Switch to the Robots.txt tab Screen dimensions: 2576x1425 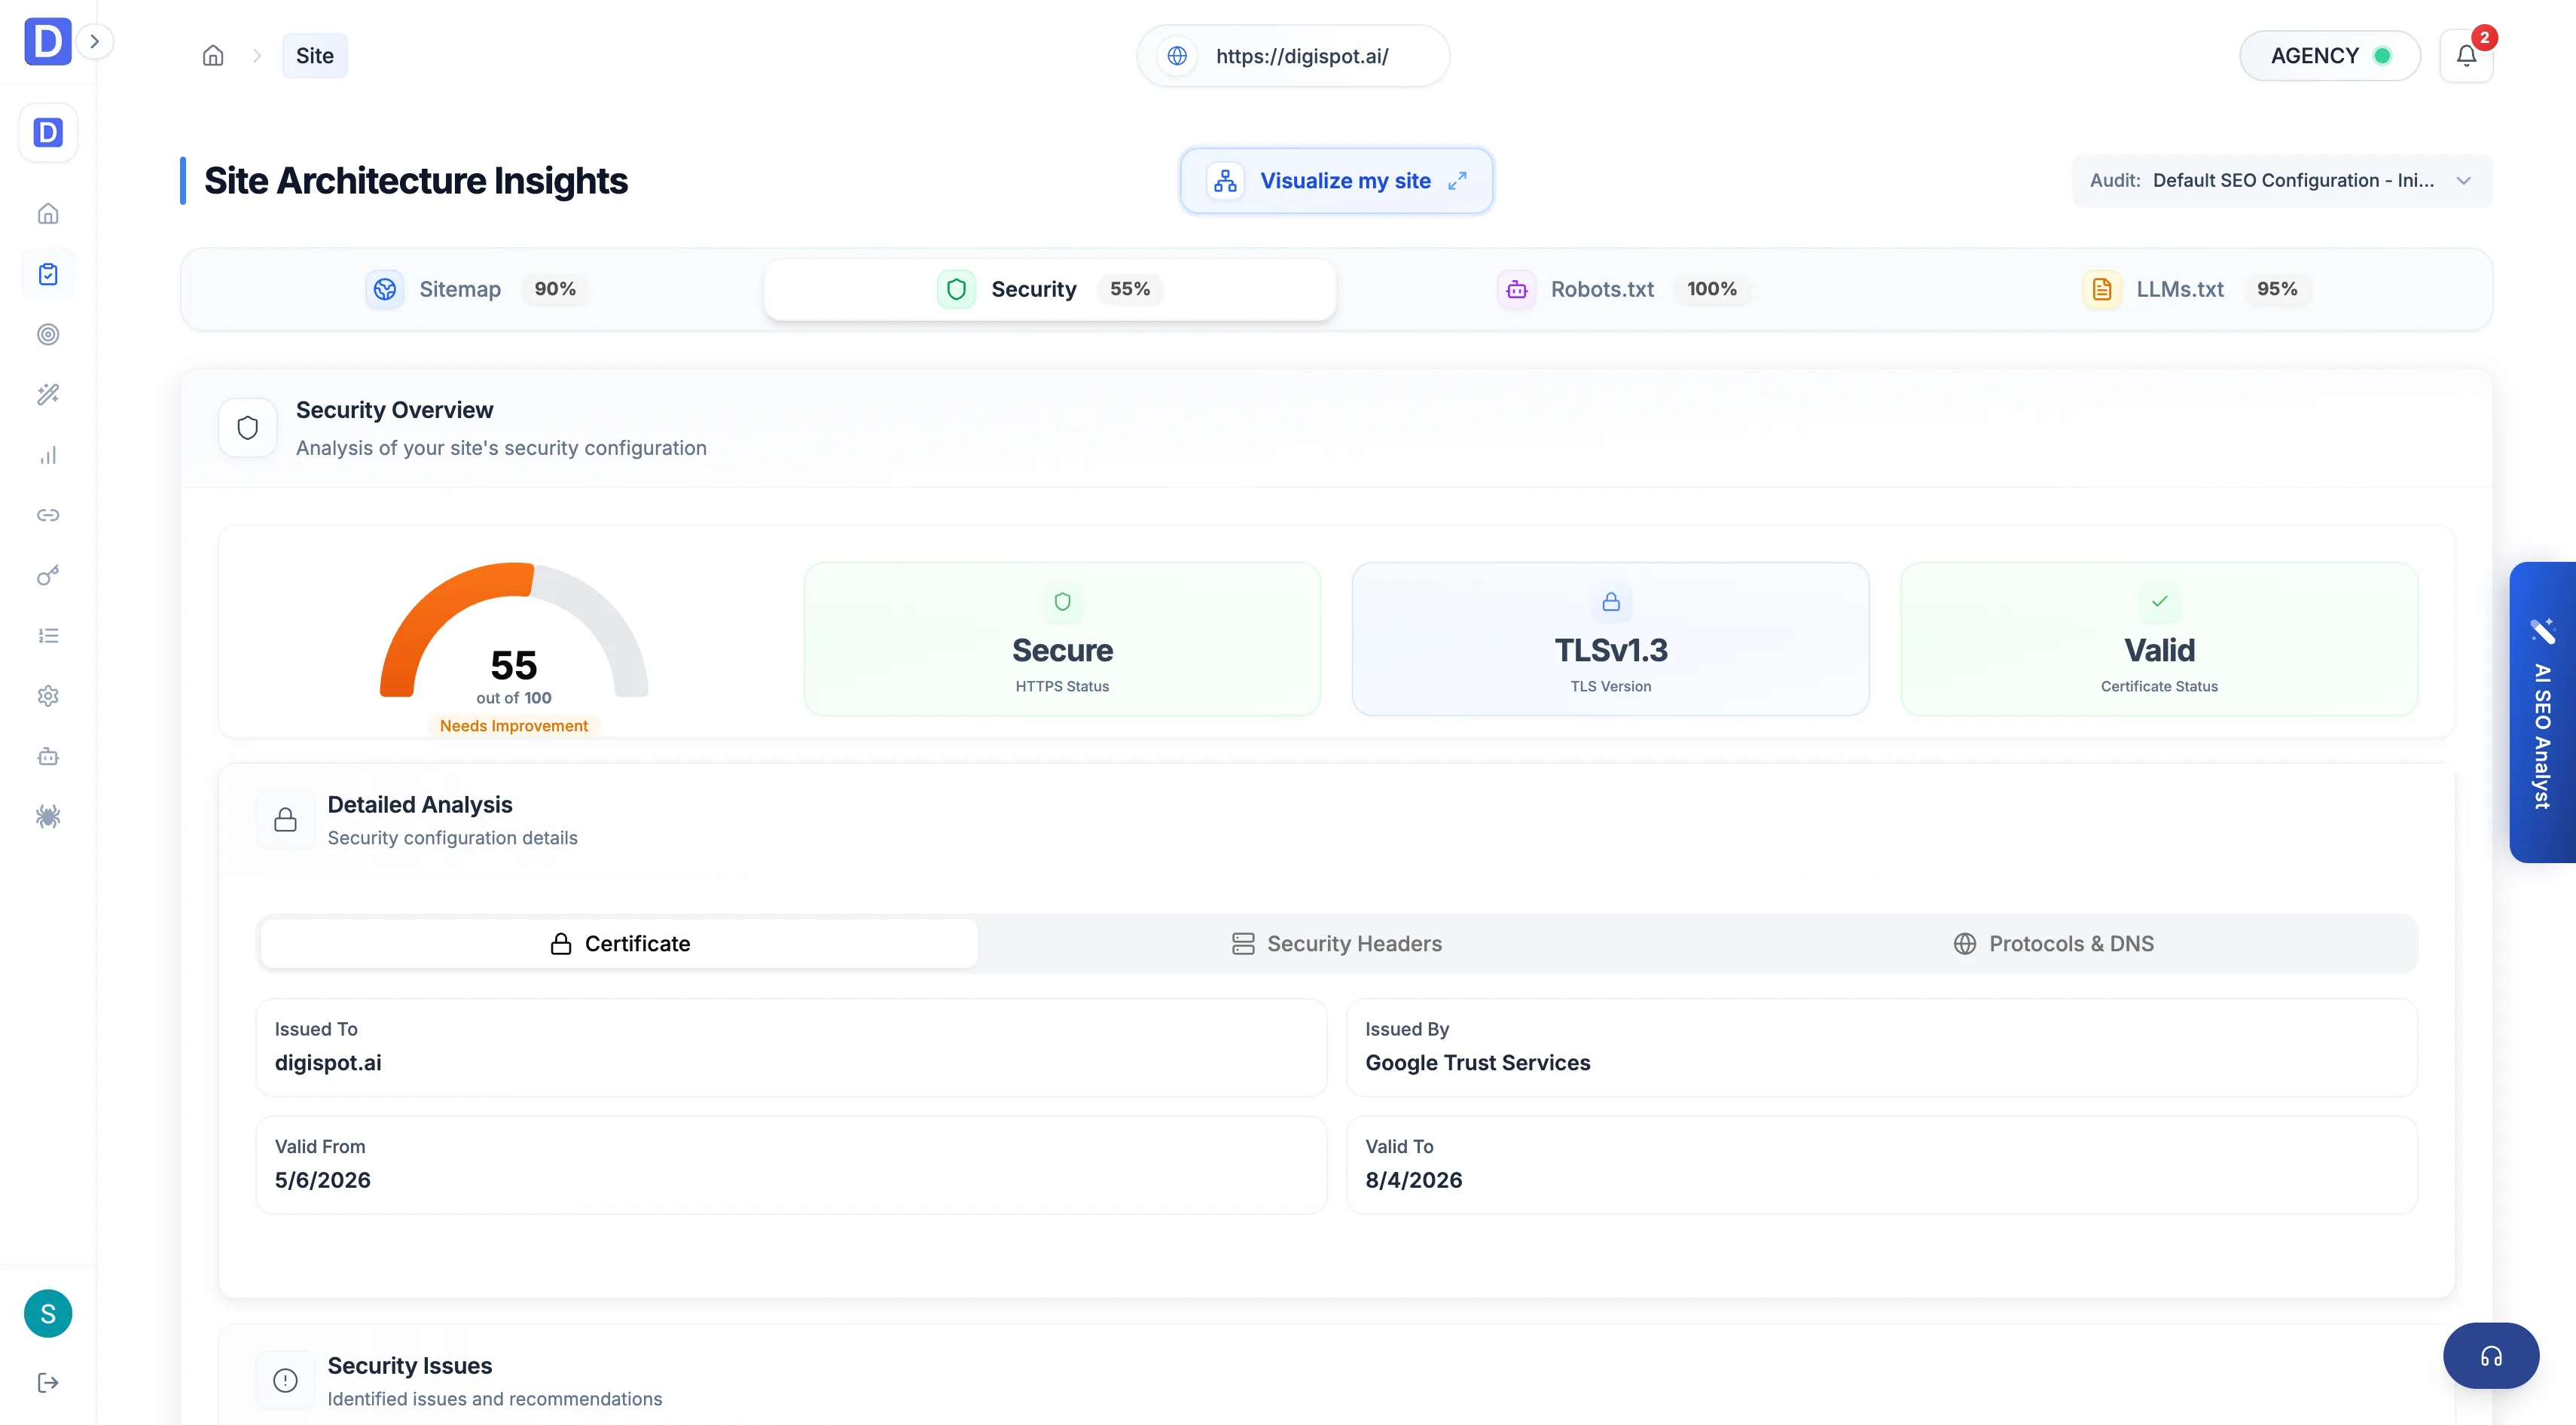click(1622, 289)
